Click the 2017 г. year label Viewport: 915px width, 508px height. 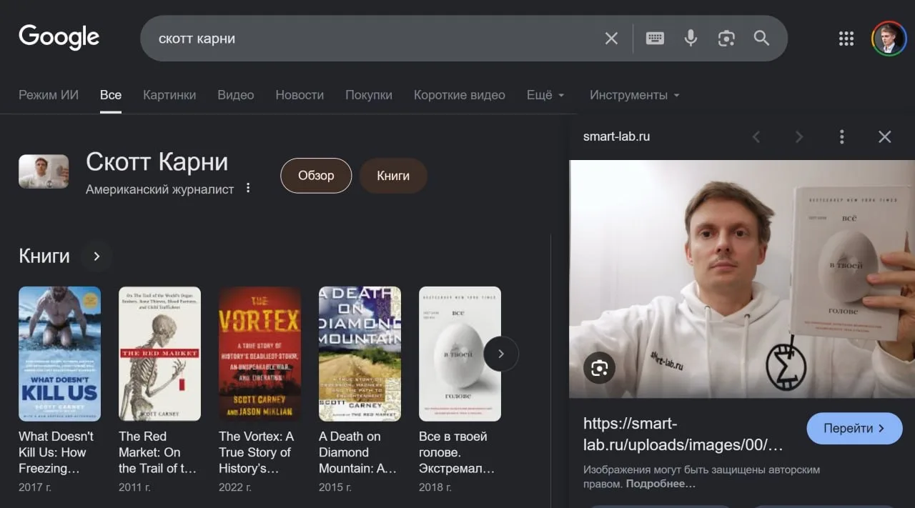click(x=34, y=487)
